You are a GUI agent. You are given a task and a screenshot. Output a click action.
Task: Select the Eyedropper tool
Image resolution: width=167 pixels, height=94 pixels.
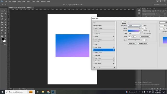pyautogui.click(x=5, y=16)
